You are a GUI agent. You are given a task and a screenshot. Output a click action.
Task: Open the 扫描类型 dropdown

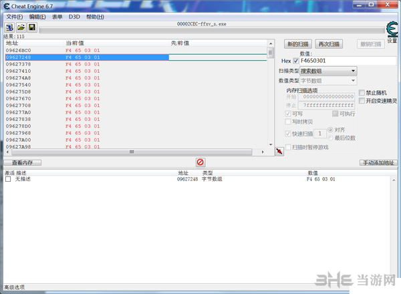328,71
